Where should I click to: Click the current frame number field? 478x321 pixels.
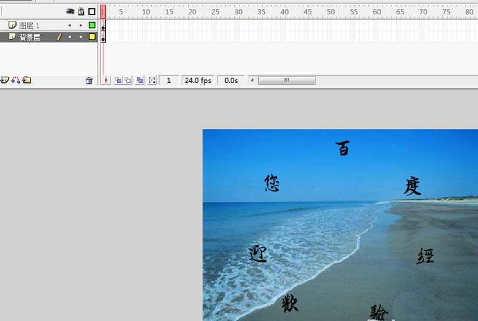pos(168,80)
